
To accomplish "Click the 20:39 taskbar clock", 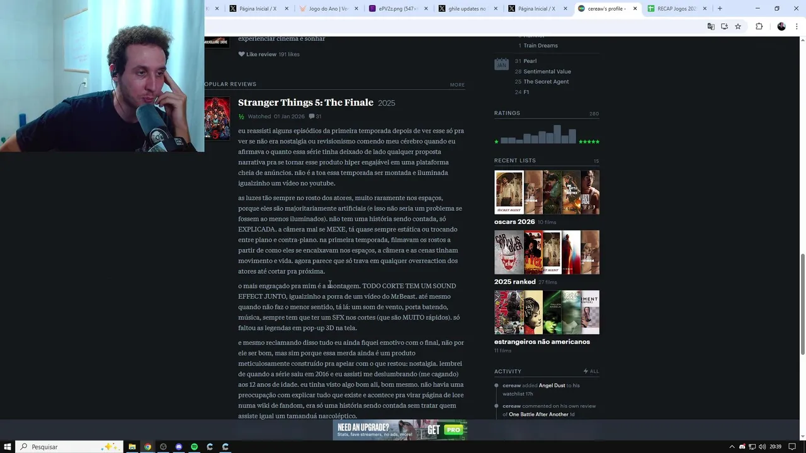I will [x=775, y=447].
